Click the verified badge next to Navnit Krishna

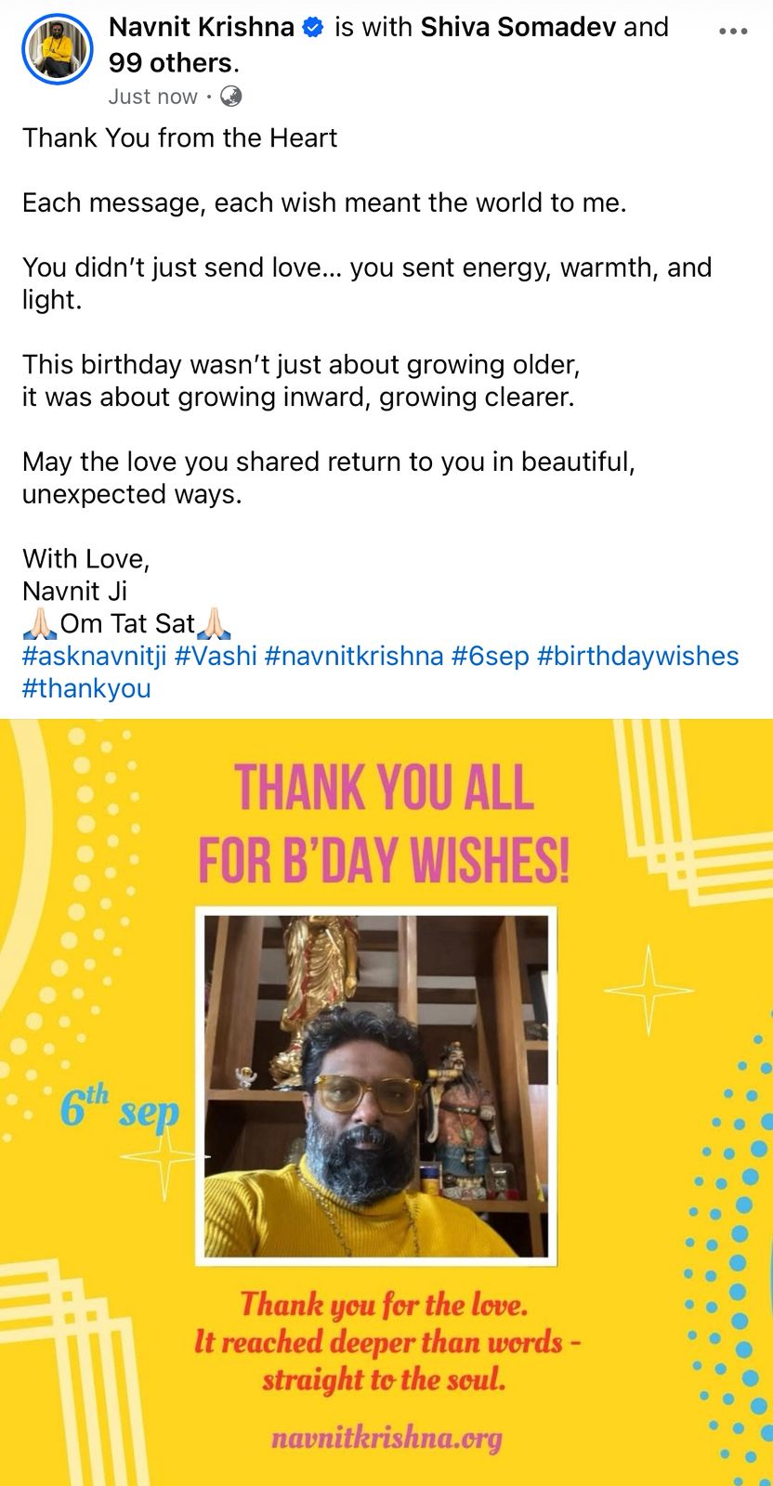tap(313, 28)
